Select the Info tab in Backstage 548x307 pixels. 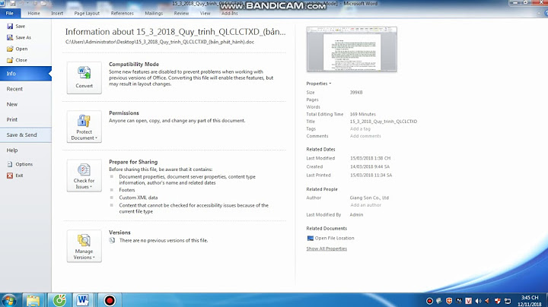click(26, 74)
